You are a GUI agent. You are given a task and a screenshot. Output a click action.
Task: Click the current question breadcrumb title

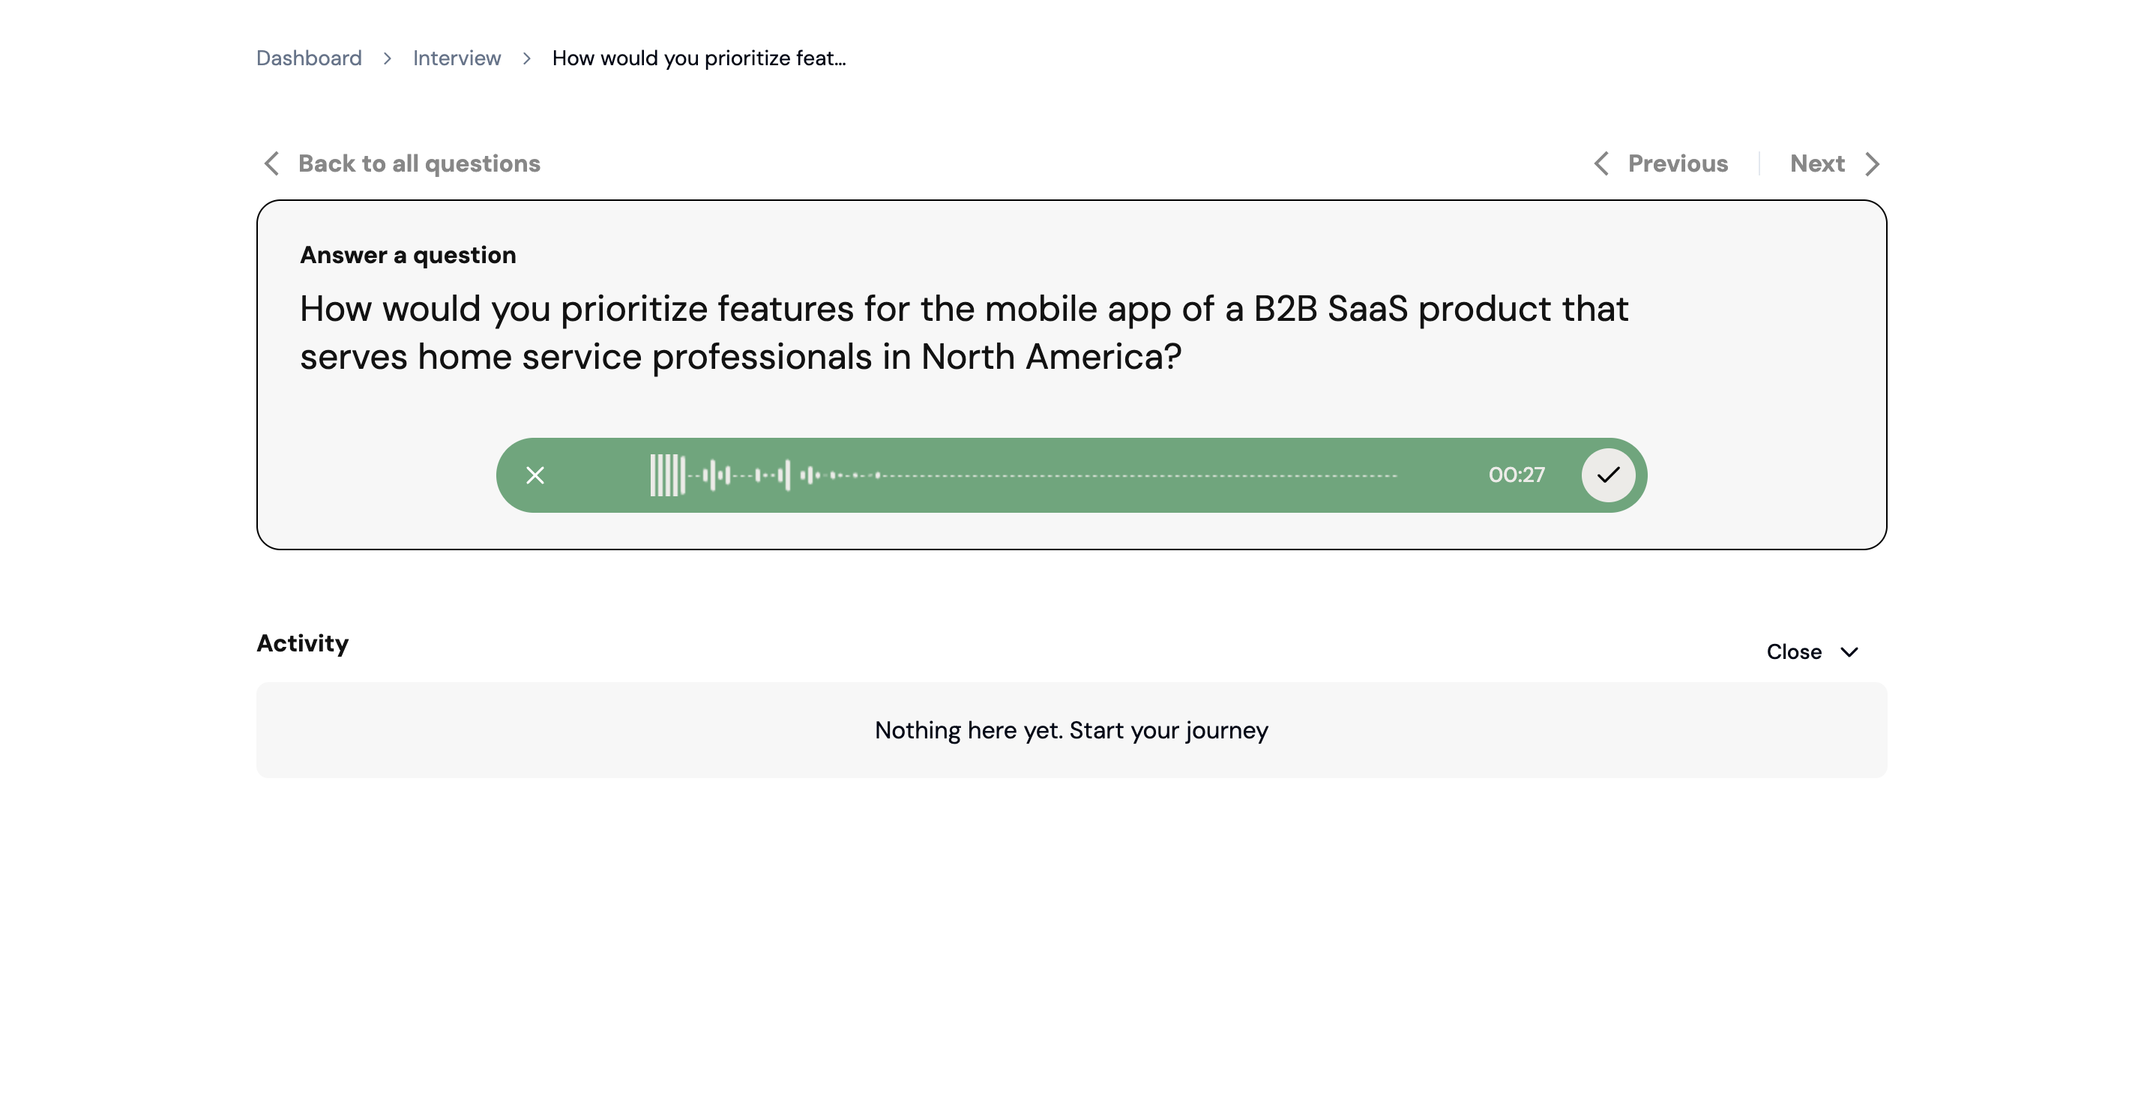pos(698,58)
